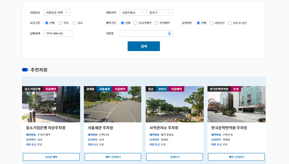Choose 실시간예약 radio option
Image resolution: width=289 pixels, height=164 pixels.
click(135, 23)
